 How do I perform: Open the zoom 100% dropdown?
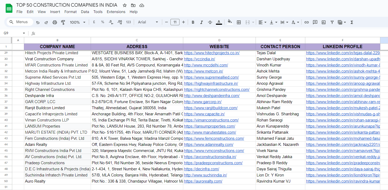coord(78,22)
